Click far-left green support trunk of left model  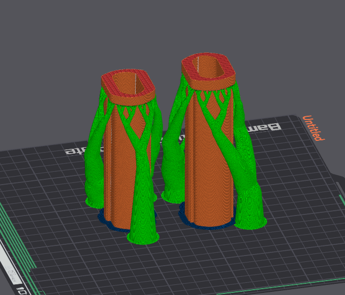tap(95, 176)
